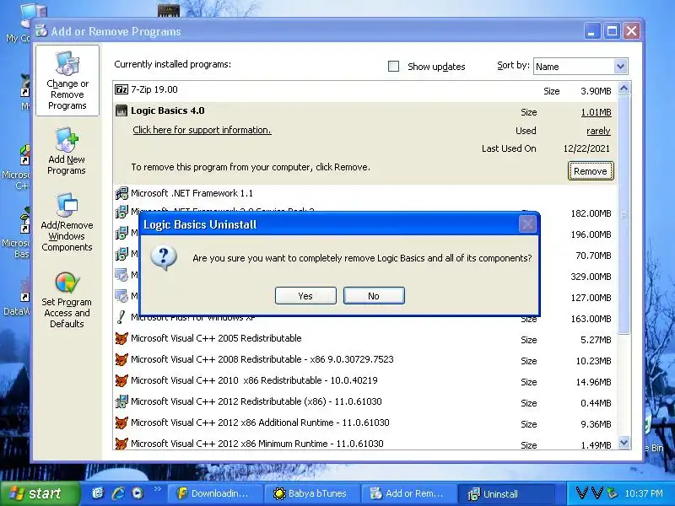Maximize the Add or Remove Programs window
Screen dimensions: 675x506
pyautogui.click(x=612, y=31)
